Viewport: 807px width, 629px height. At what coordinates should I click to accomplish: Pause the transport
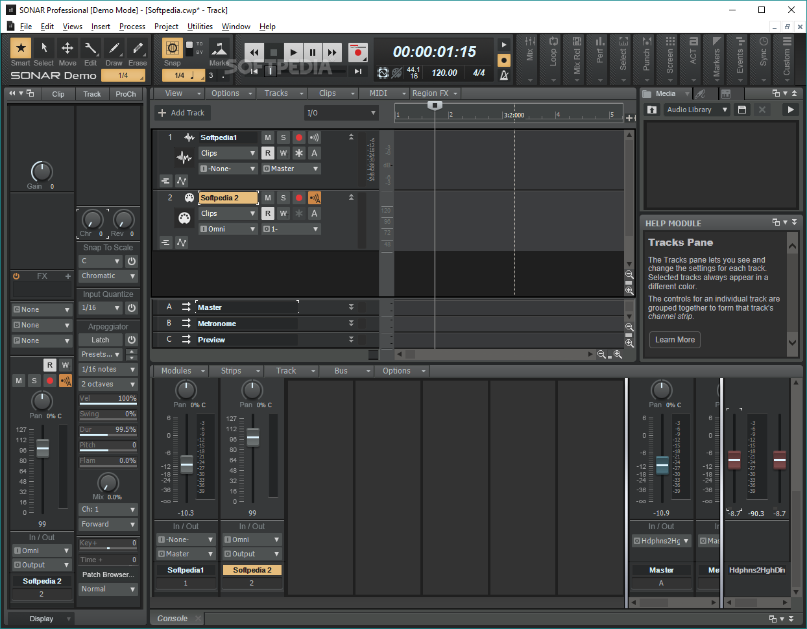(x=313, y=53)
